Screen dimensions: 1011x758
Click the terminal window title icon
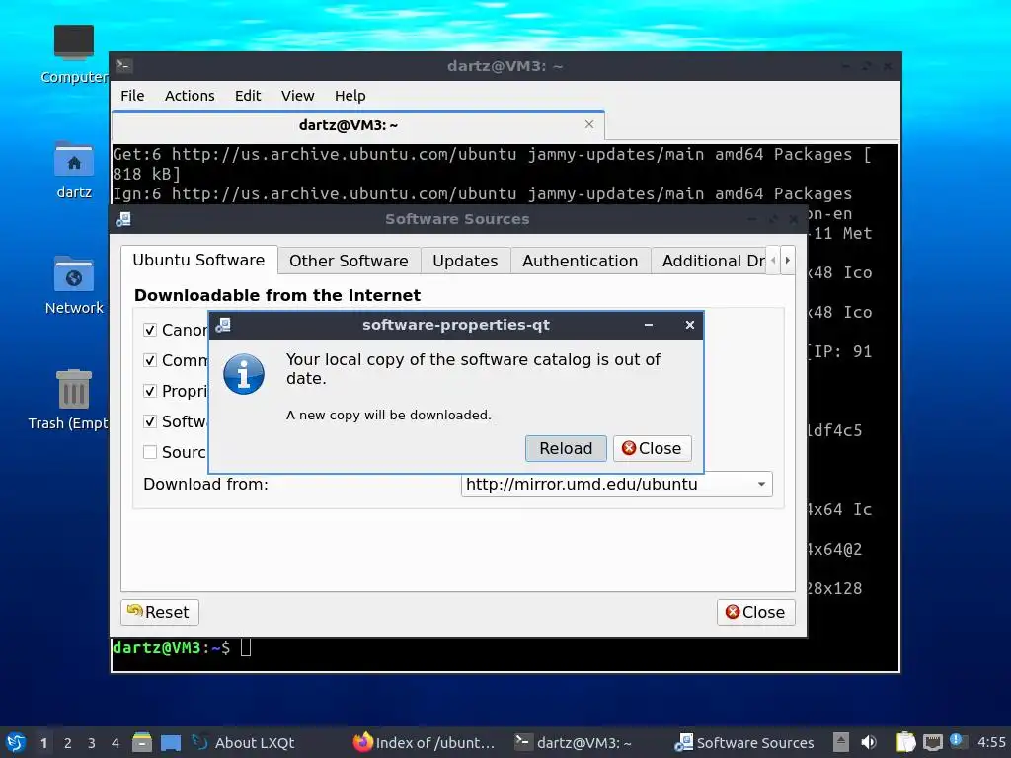coord(124,66)
